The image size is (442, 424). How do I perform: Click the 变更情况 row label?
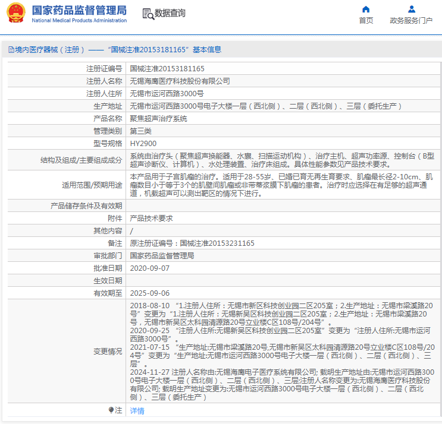[108, 352]
